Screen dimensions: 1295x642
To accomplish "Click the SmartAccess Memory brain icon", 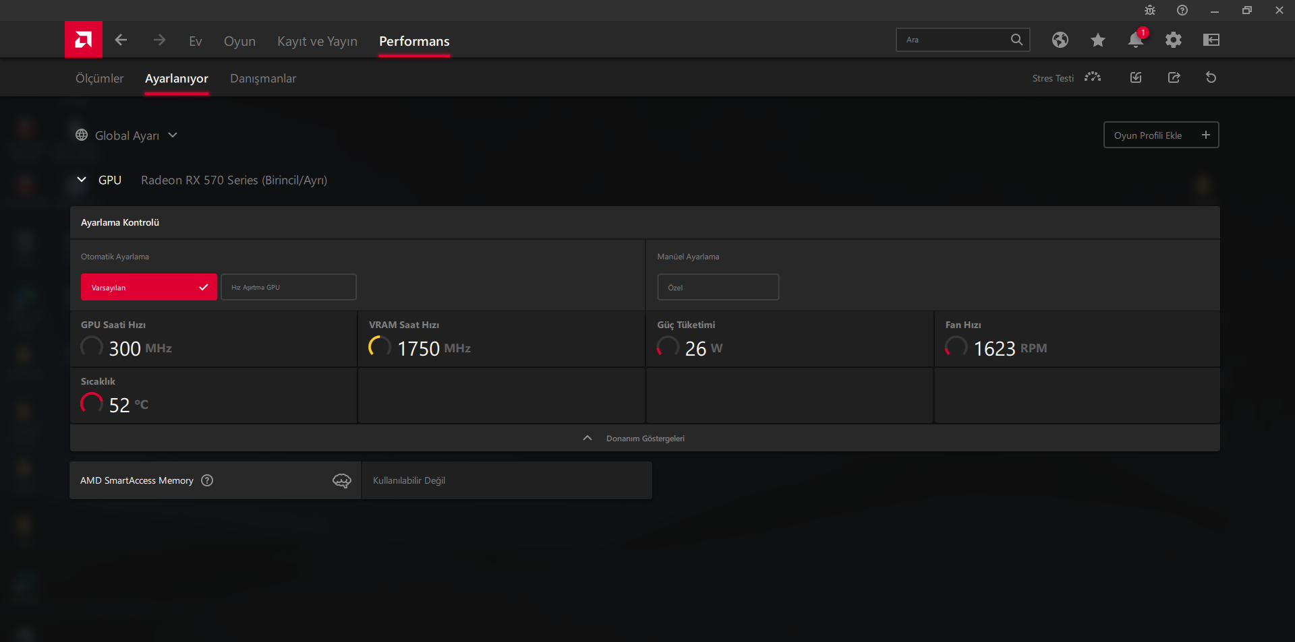I will [342, 480].
